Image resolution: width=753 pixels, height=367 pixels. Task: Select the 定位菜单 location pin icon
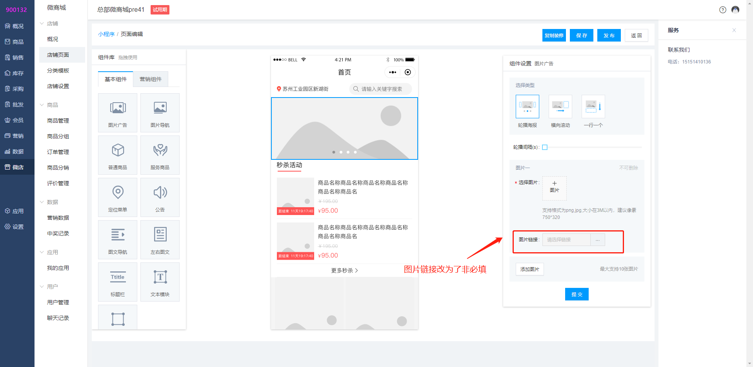point(118,192)
